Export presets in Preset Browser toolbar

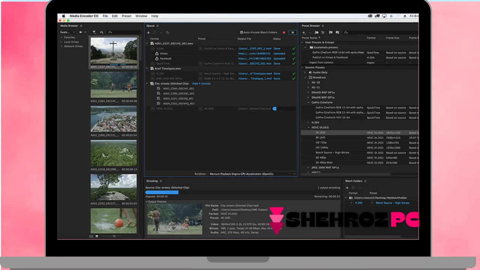(337, 33)
